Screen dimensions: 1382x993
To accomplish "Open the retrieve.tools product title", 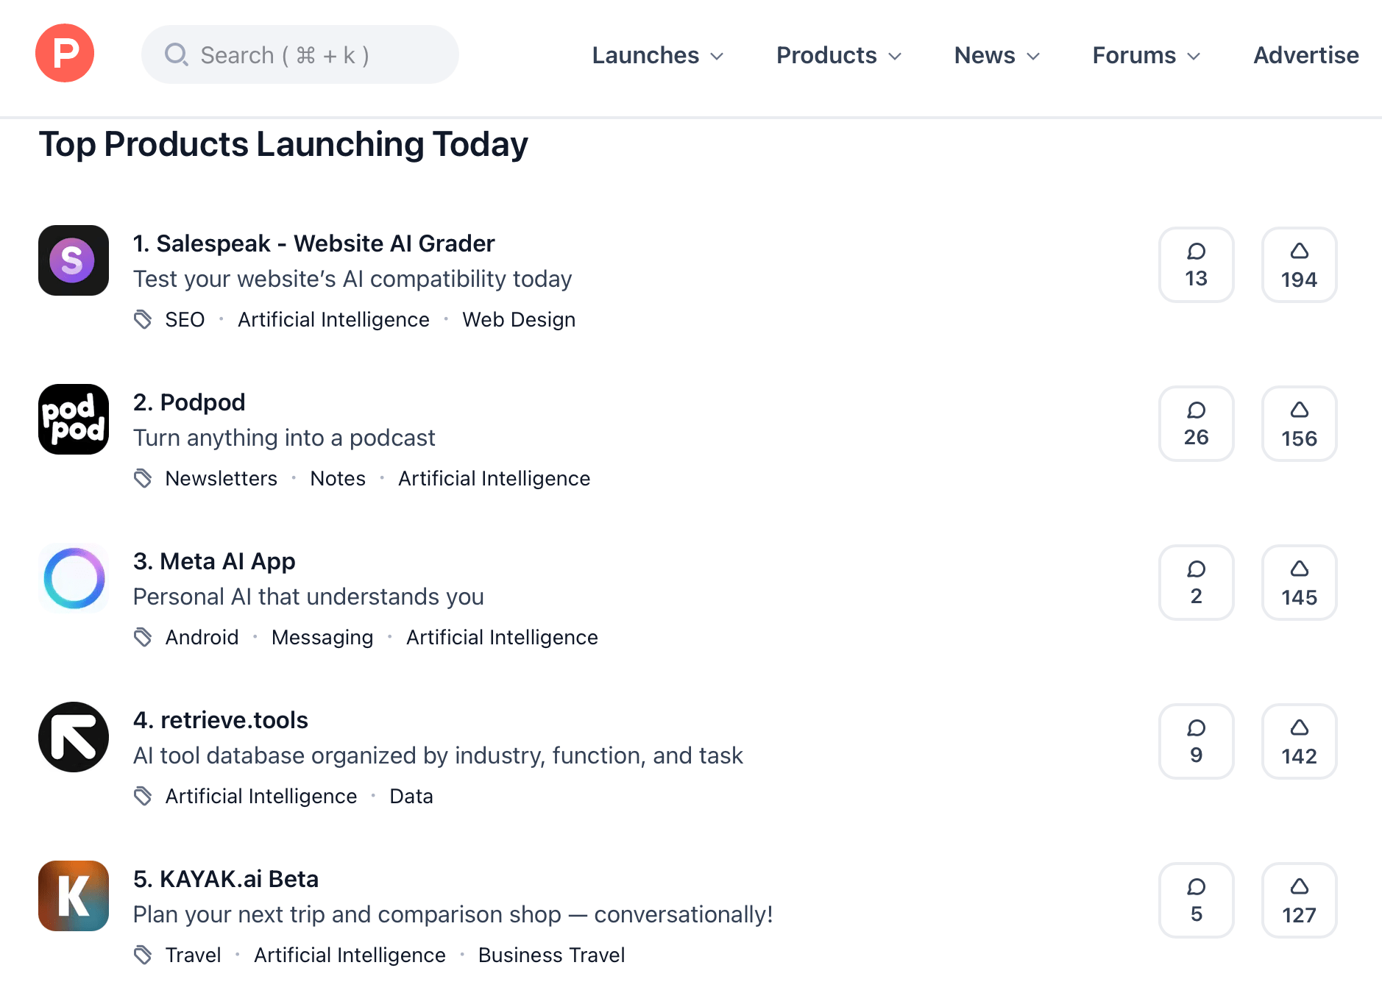I will (x=221, y=720).
